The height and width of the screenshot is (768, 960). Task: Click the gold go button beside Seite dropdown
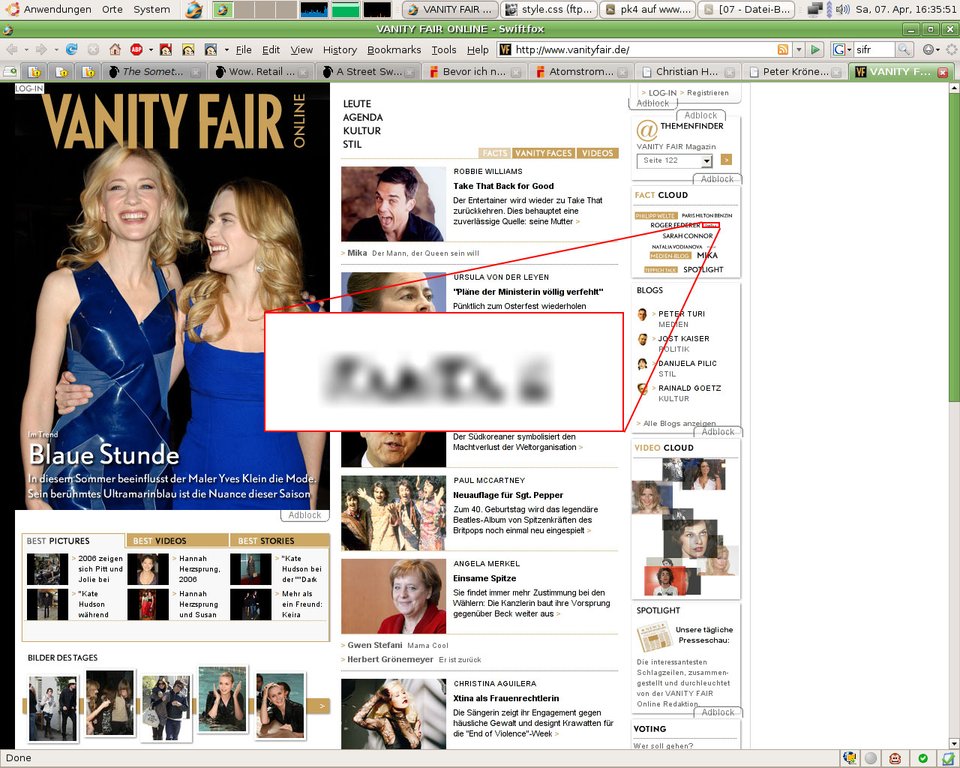(726, 160)
